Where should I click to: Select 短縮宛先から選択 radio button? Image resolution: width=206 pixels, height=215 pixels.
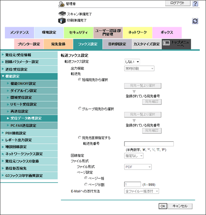point(80,79)
